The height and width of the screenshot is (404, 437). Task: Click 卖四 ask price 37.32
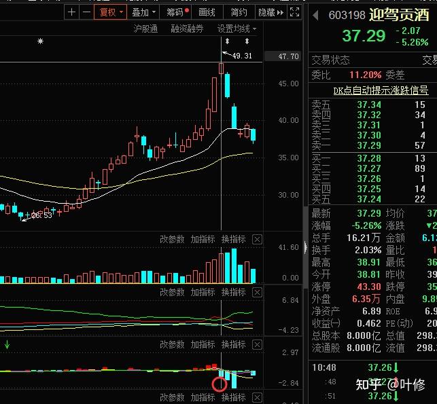click(x=369, y=115)
